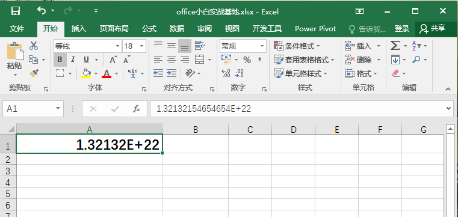458x217 pixels.
Task: Click the clear eraser icon
Action: (395, 73)
